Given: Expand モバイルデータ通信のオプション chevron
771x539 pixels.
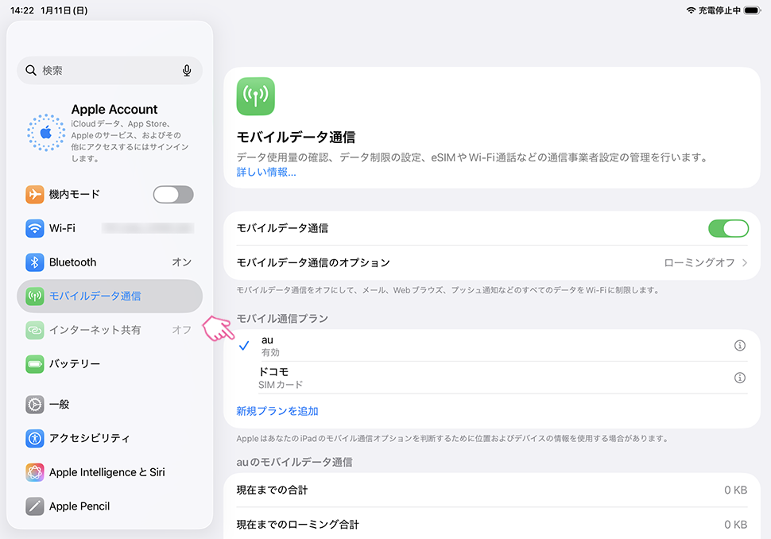Looking at the screenshot, I should pos(745,262).
